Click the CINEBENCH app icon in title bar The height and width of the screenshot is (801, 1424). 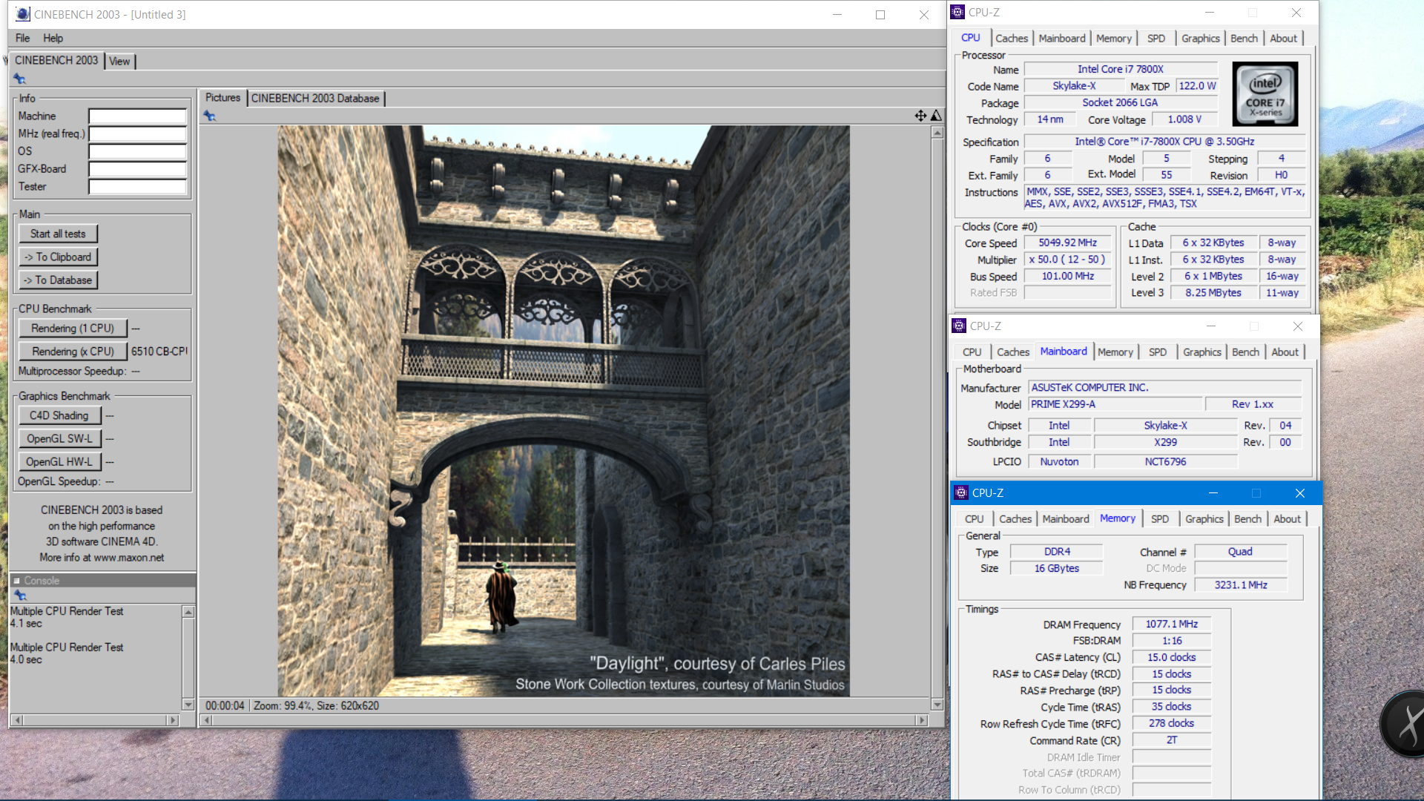coord(23,14)
